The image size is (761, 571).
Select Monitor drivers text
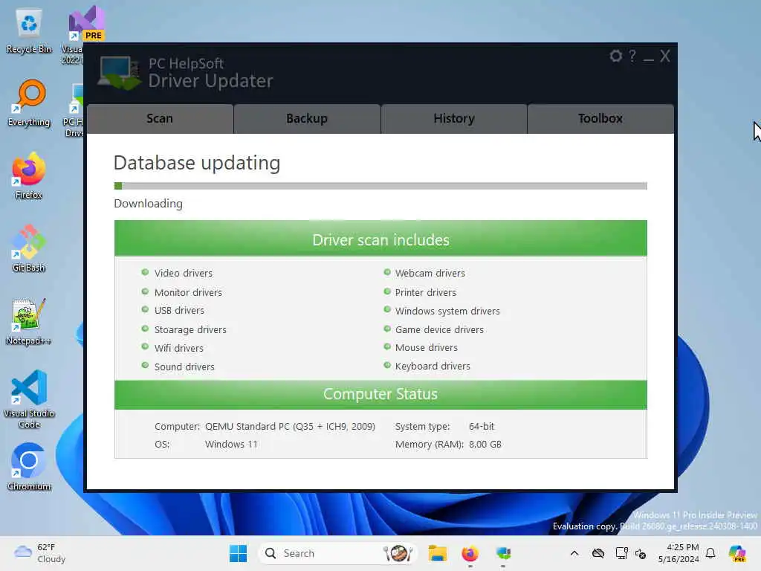(188, 292)
